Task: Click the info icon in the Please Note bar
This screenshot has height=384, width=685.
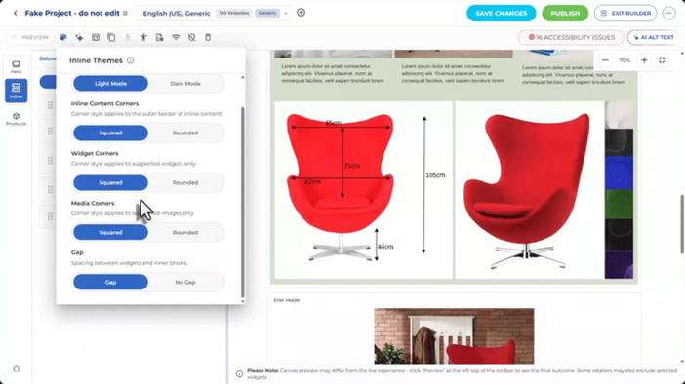Action: coord(239,374)
